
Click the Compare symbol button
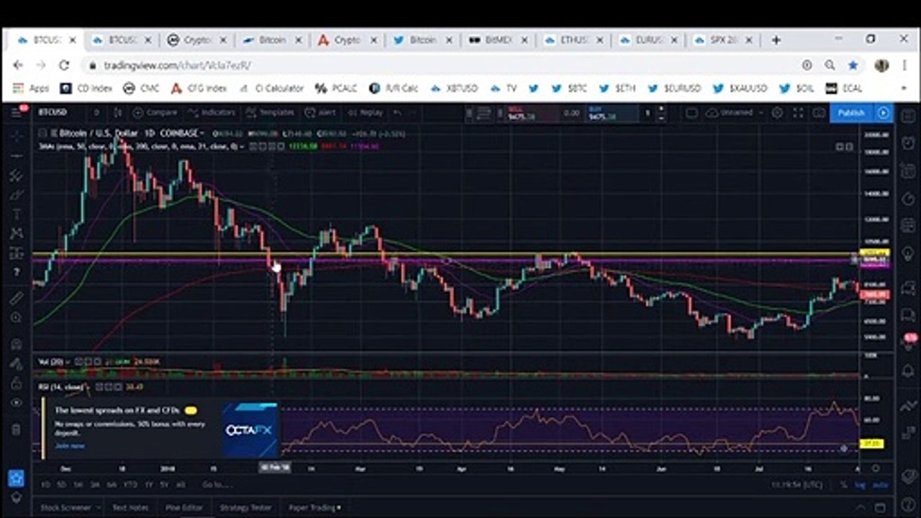(154, 113)
